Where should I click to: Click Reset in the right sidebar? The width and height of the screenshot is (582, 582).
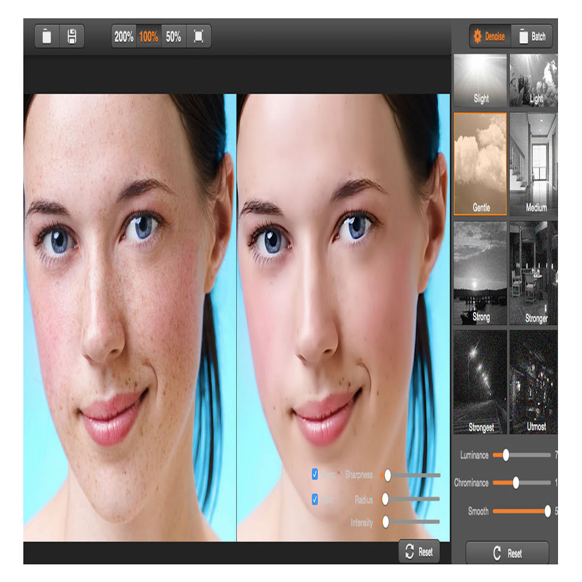coord(507,553)
